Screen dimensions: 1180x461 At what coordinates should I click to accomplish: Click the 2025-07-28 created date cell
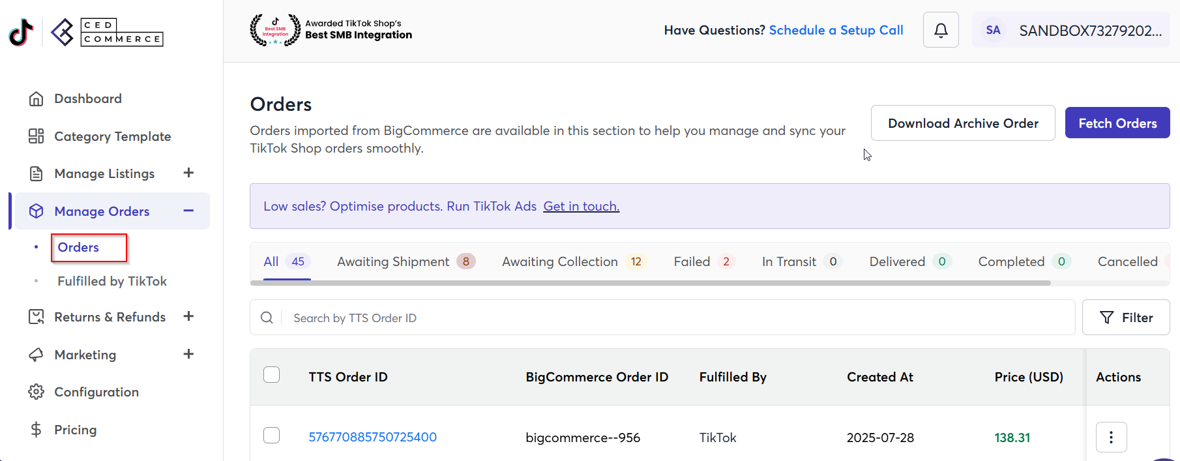880,438
